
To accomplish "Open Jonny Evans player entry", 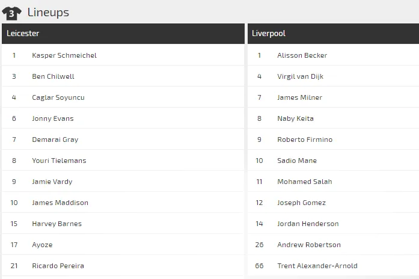I will [53, 118].
